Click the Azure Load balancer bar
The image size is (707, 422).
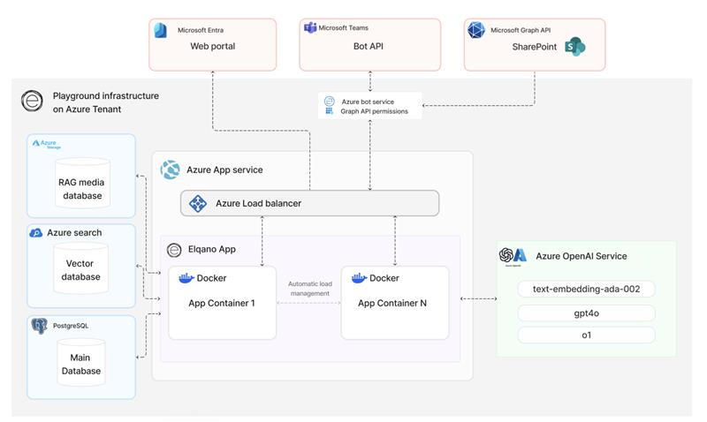310,203
